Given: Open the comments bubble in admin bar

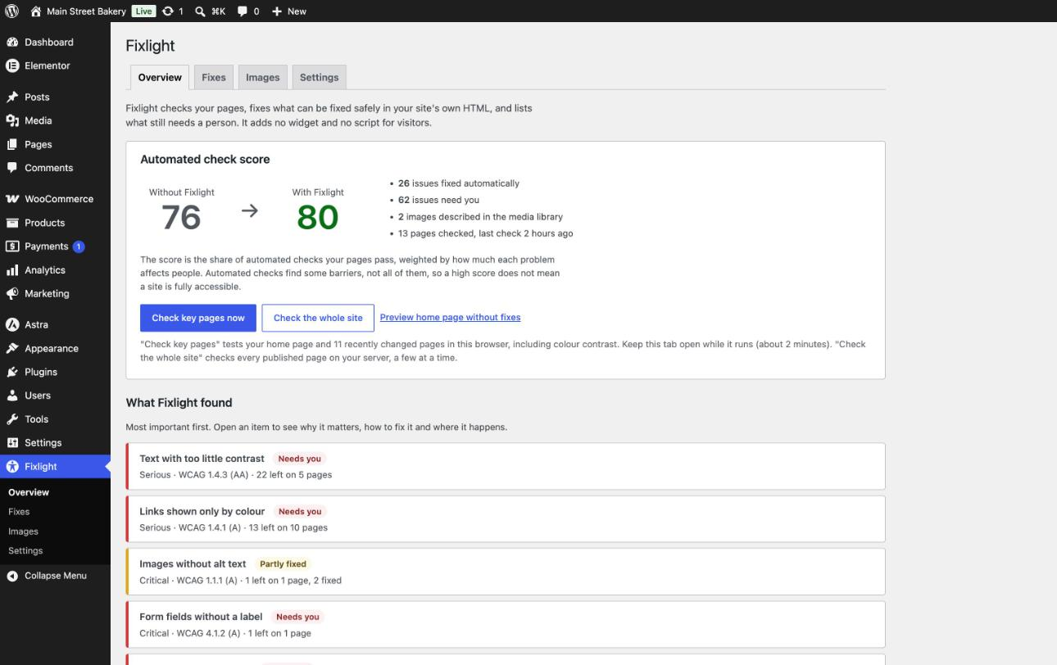Looking at the screenshot, I should click(x=243, y=11).
